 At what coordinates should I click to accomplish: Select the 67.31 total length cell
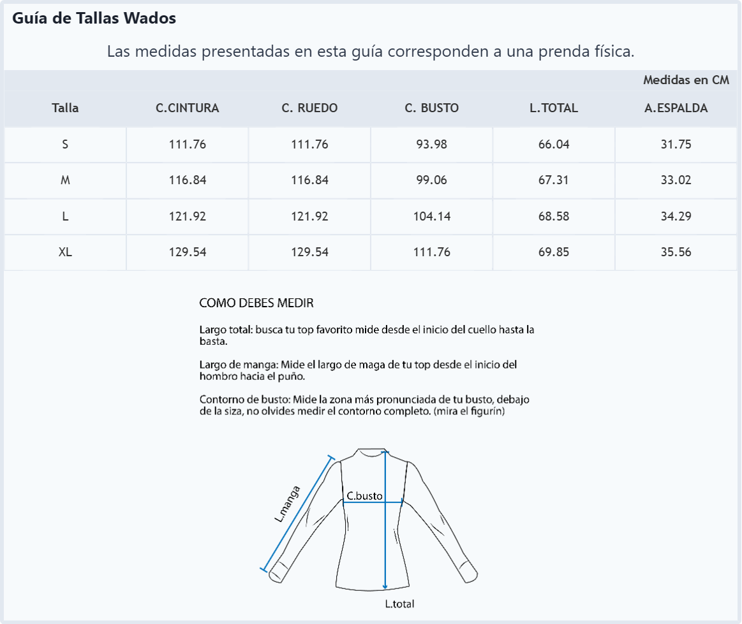point(554,180)
